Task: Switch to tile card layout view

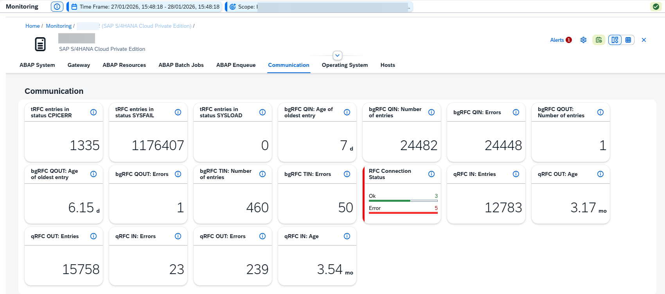Action: [x=615, y=40]
